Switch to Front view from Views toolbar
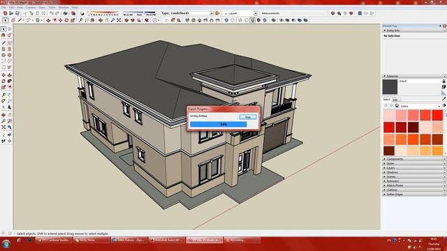This screenshot has width=447, height=251. tap(200, 20)
